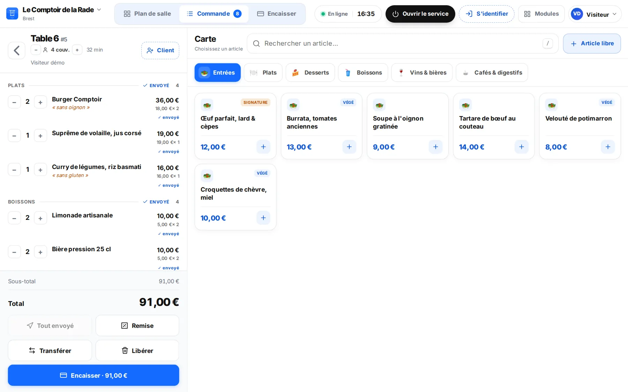Click Article libre button
Screen dimensions: 628x392
(592, 44)
